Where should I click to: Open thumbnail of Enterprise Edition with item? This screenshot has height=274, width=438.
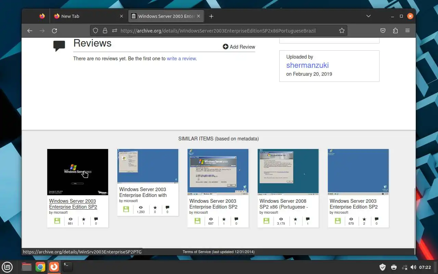[x=148, y=166]
